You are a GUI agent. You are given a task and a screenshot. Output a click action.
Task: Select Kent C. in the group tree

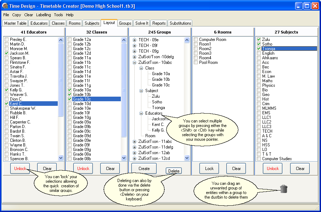pyautogui.click(x=158, y=125)
